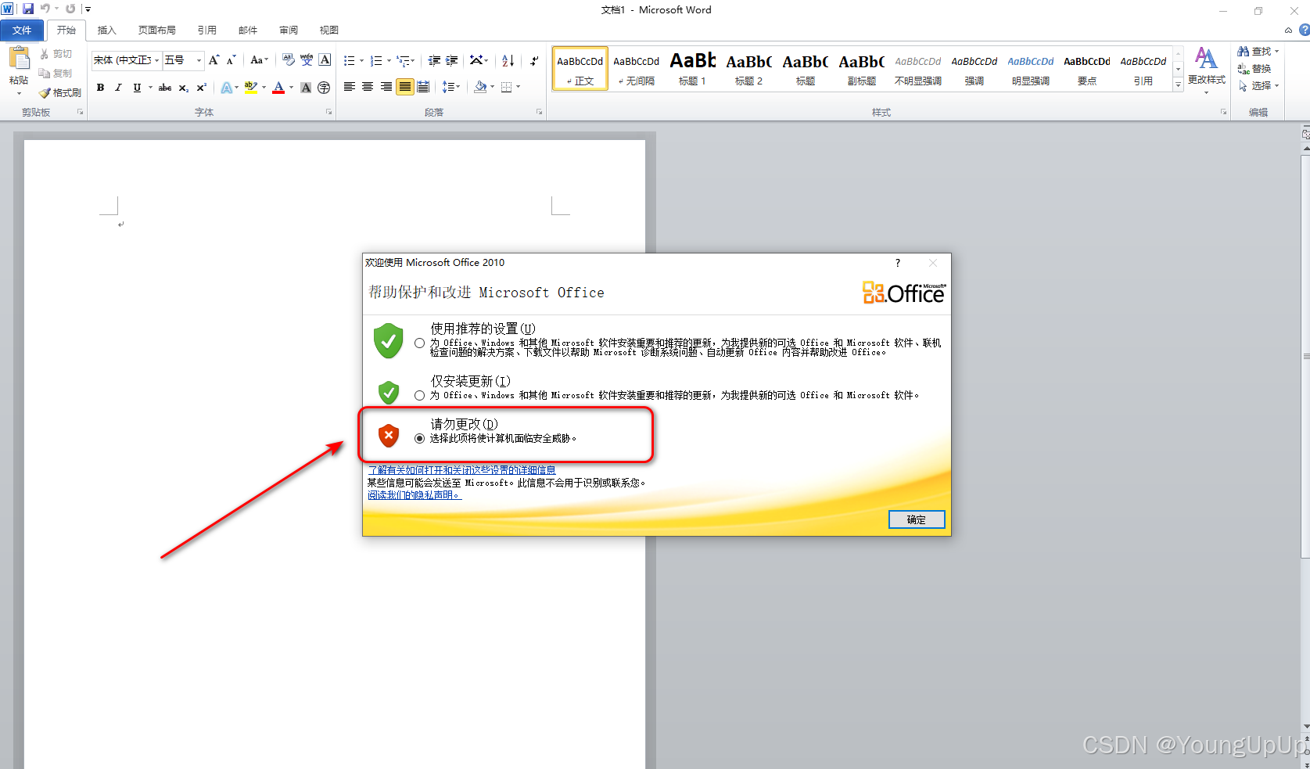Open the font name dropdown 宋体

tap(156, 60)
